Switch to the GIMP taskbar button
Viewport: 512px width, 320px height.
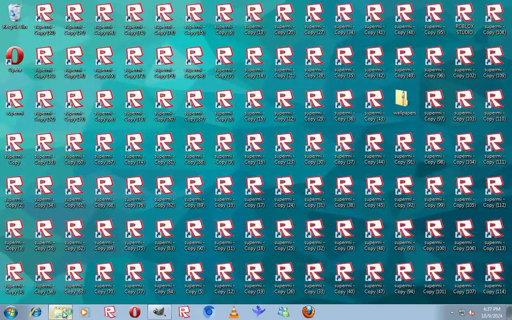[160, 312]
